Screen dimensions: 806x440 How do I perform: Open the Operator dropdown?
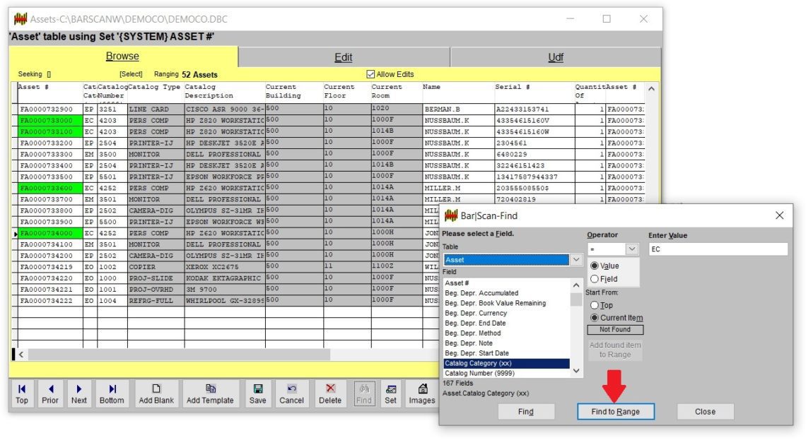(x=631, y=249)
